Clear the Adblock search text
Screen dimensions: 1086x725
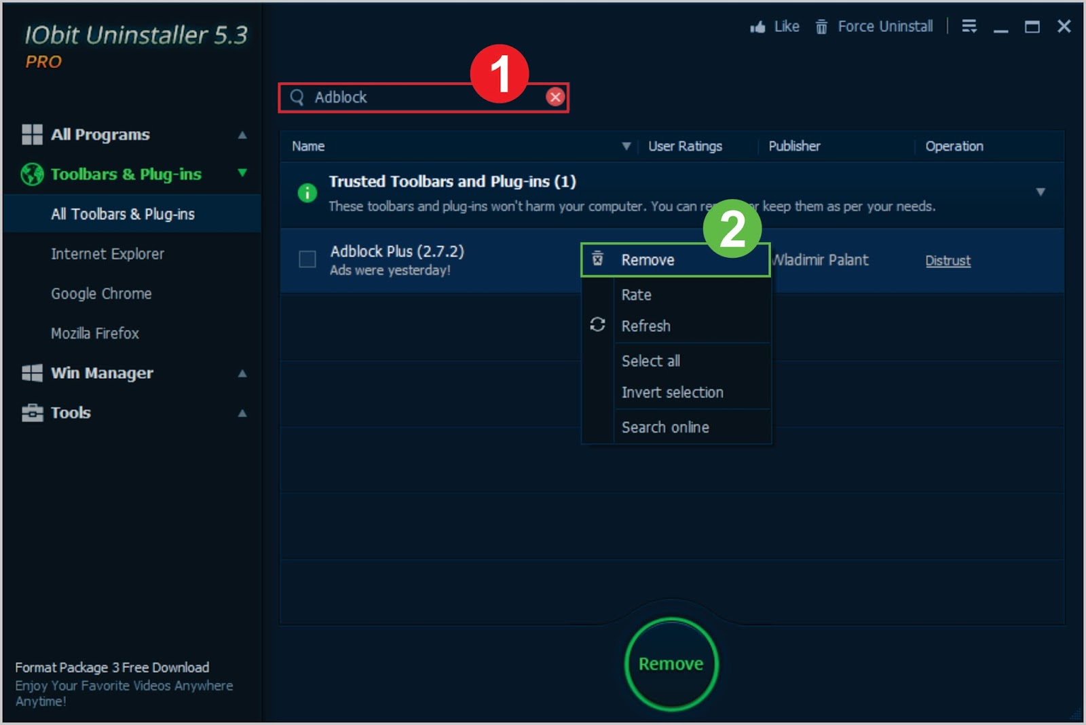click(555, 97)
